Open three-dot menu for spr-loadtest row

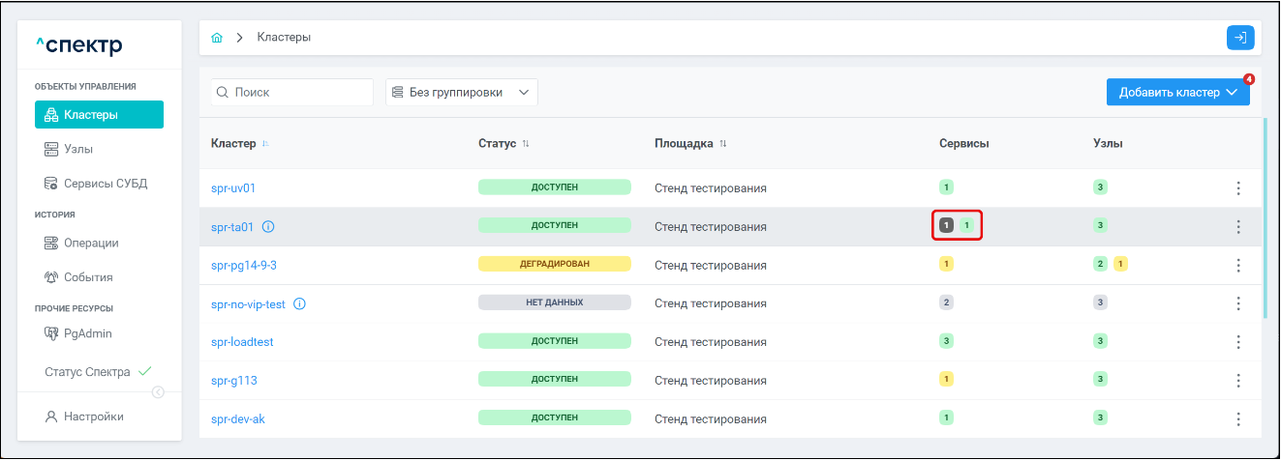(1237, 342)
